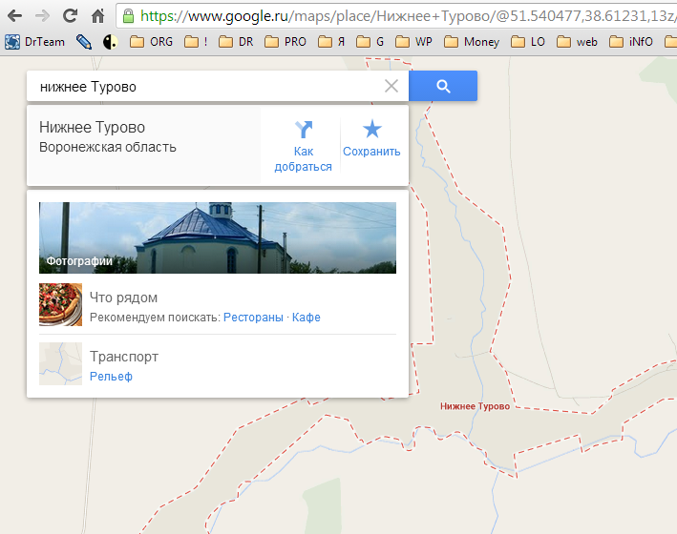Viewport: 677px width, 534px height.
Task: Click the yin-yang bookmark icon
Action: [x=111, y=42]
